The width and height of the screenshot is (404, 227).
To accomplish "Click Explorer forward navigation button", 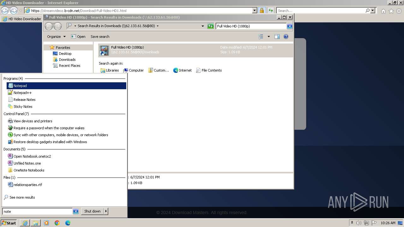I will [57, 26].
